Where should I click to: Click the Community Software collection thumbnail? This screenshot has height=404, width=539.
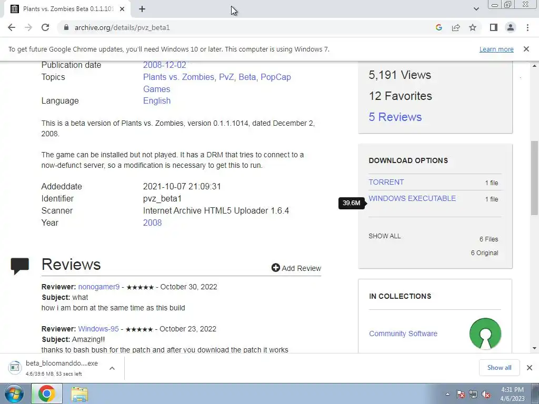pos(485,334)
